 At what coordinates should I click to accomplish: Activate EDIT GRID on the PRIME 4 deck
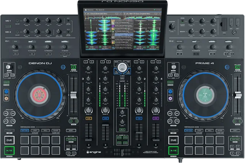click(x=235, y=139)
